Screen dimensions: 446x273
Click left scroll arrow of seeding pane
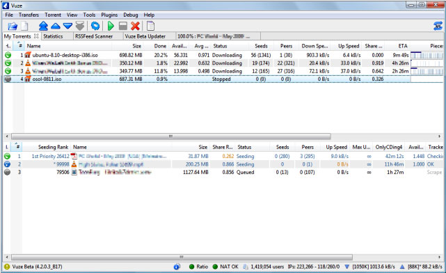pyautogui.click(x=7, y=257)
